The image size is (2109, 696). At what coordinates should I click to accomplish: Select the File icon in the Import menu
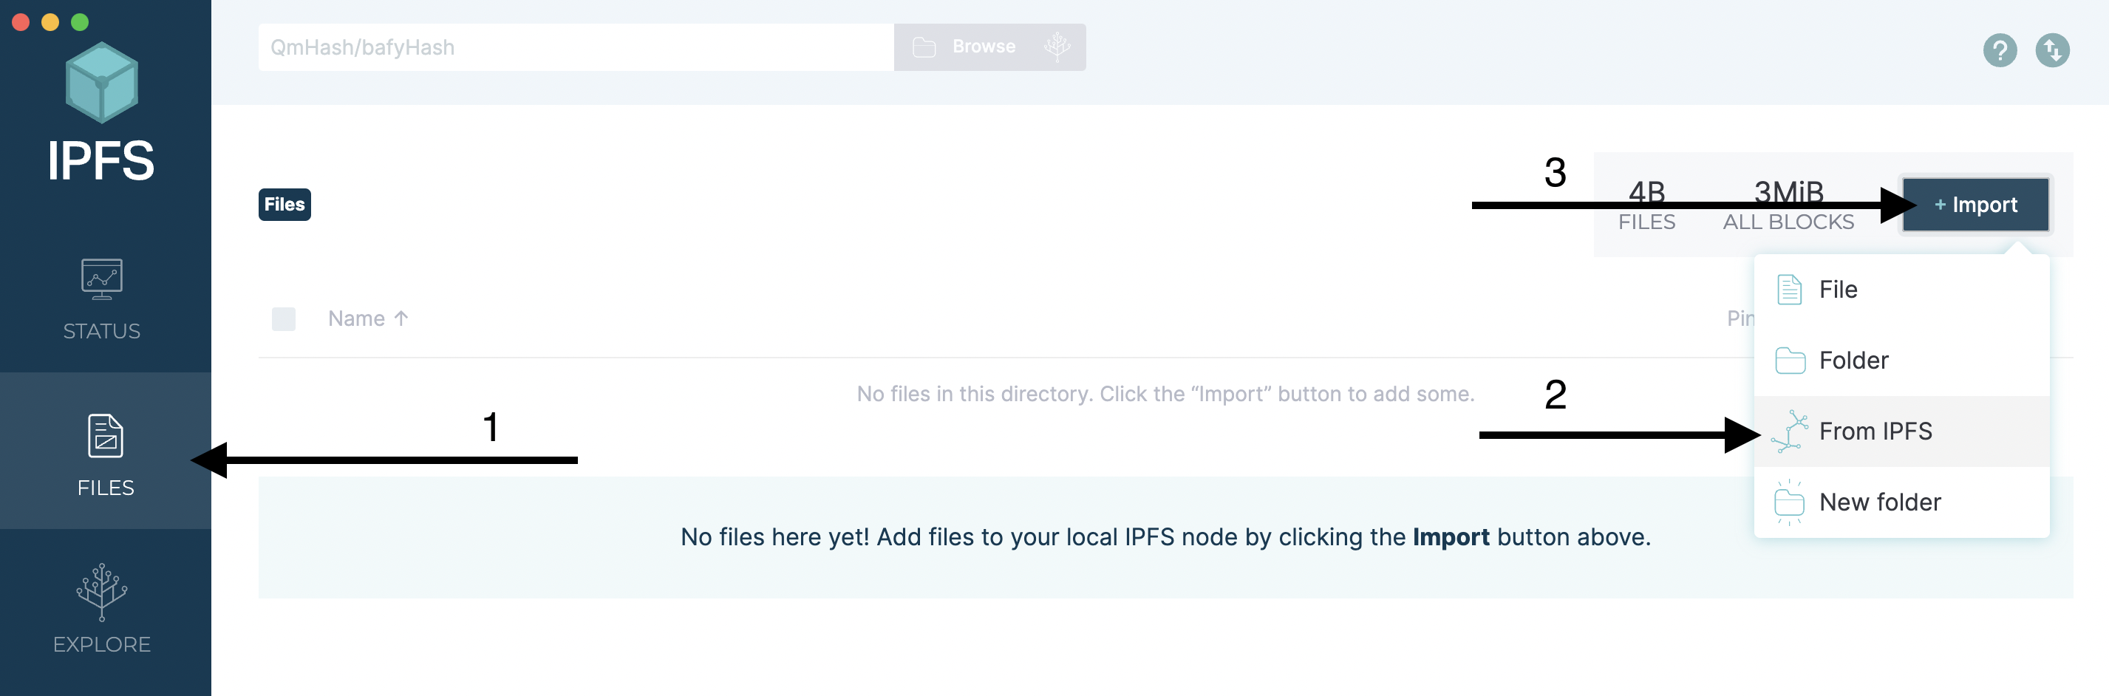click(1791, 288)
